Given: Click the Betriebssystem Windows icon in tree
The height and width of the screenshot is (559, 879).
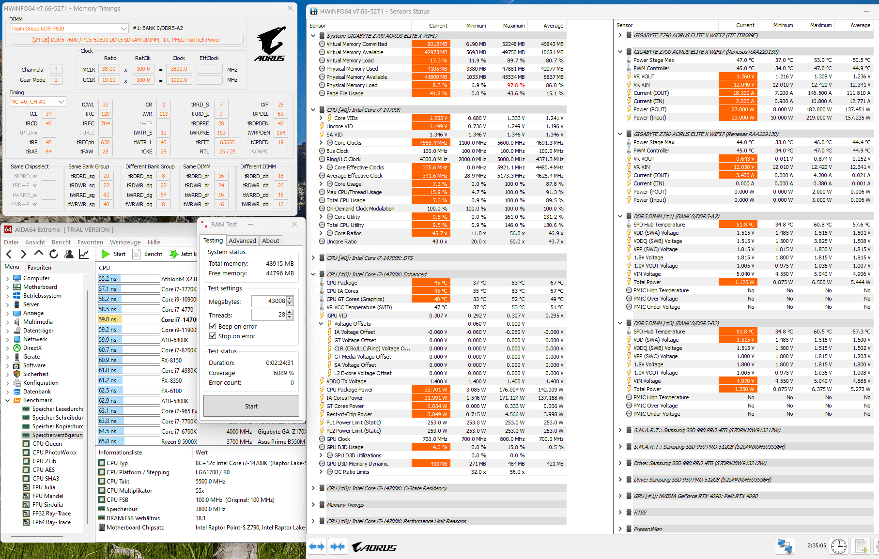Looking at the screenshot, I should (x=17, y=296).
